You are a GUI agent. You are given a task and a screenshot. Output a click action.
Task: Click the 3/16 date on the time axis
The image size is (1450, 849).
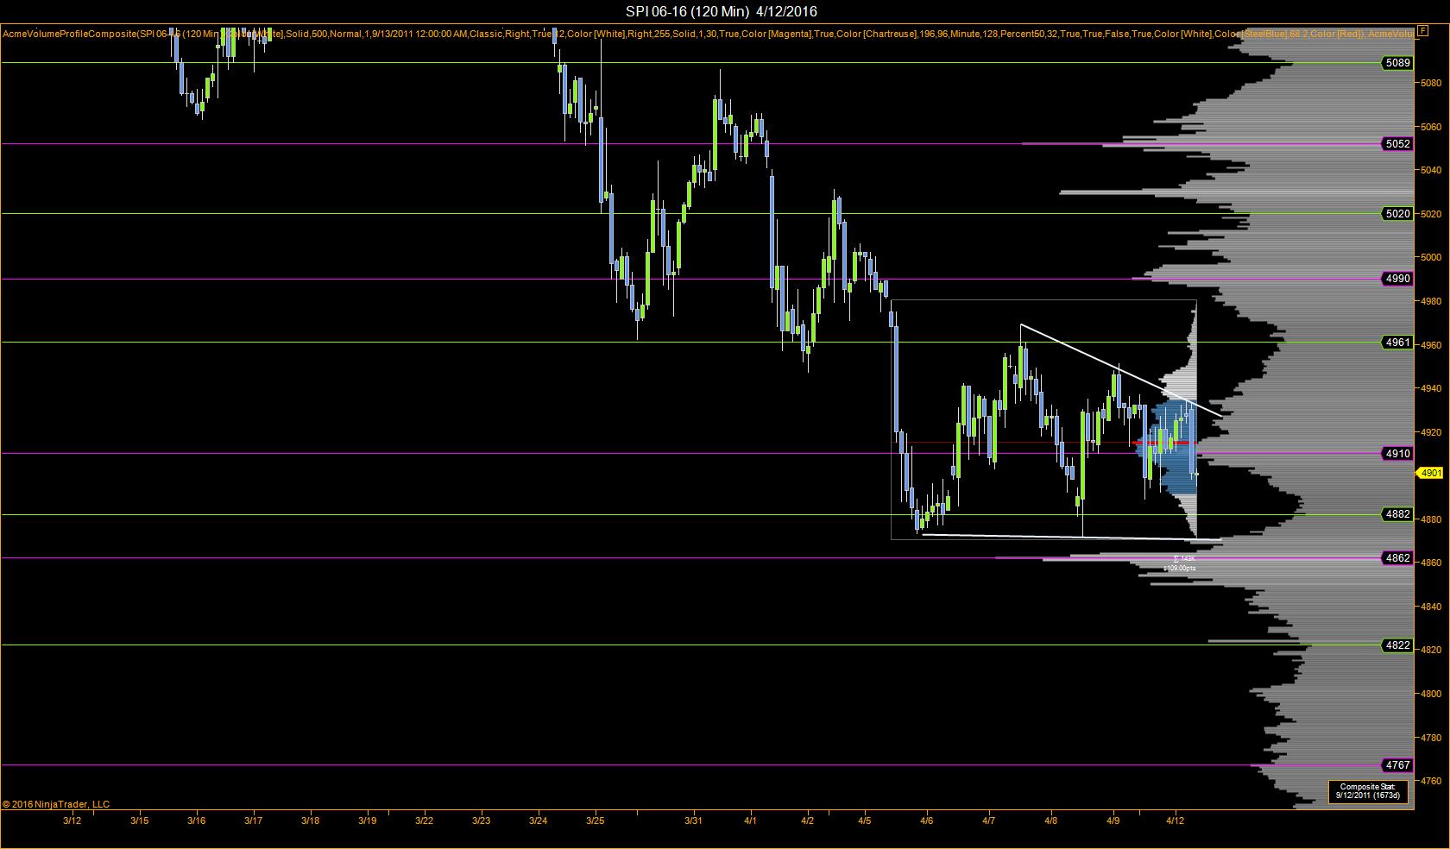[x=197, y=821]
